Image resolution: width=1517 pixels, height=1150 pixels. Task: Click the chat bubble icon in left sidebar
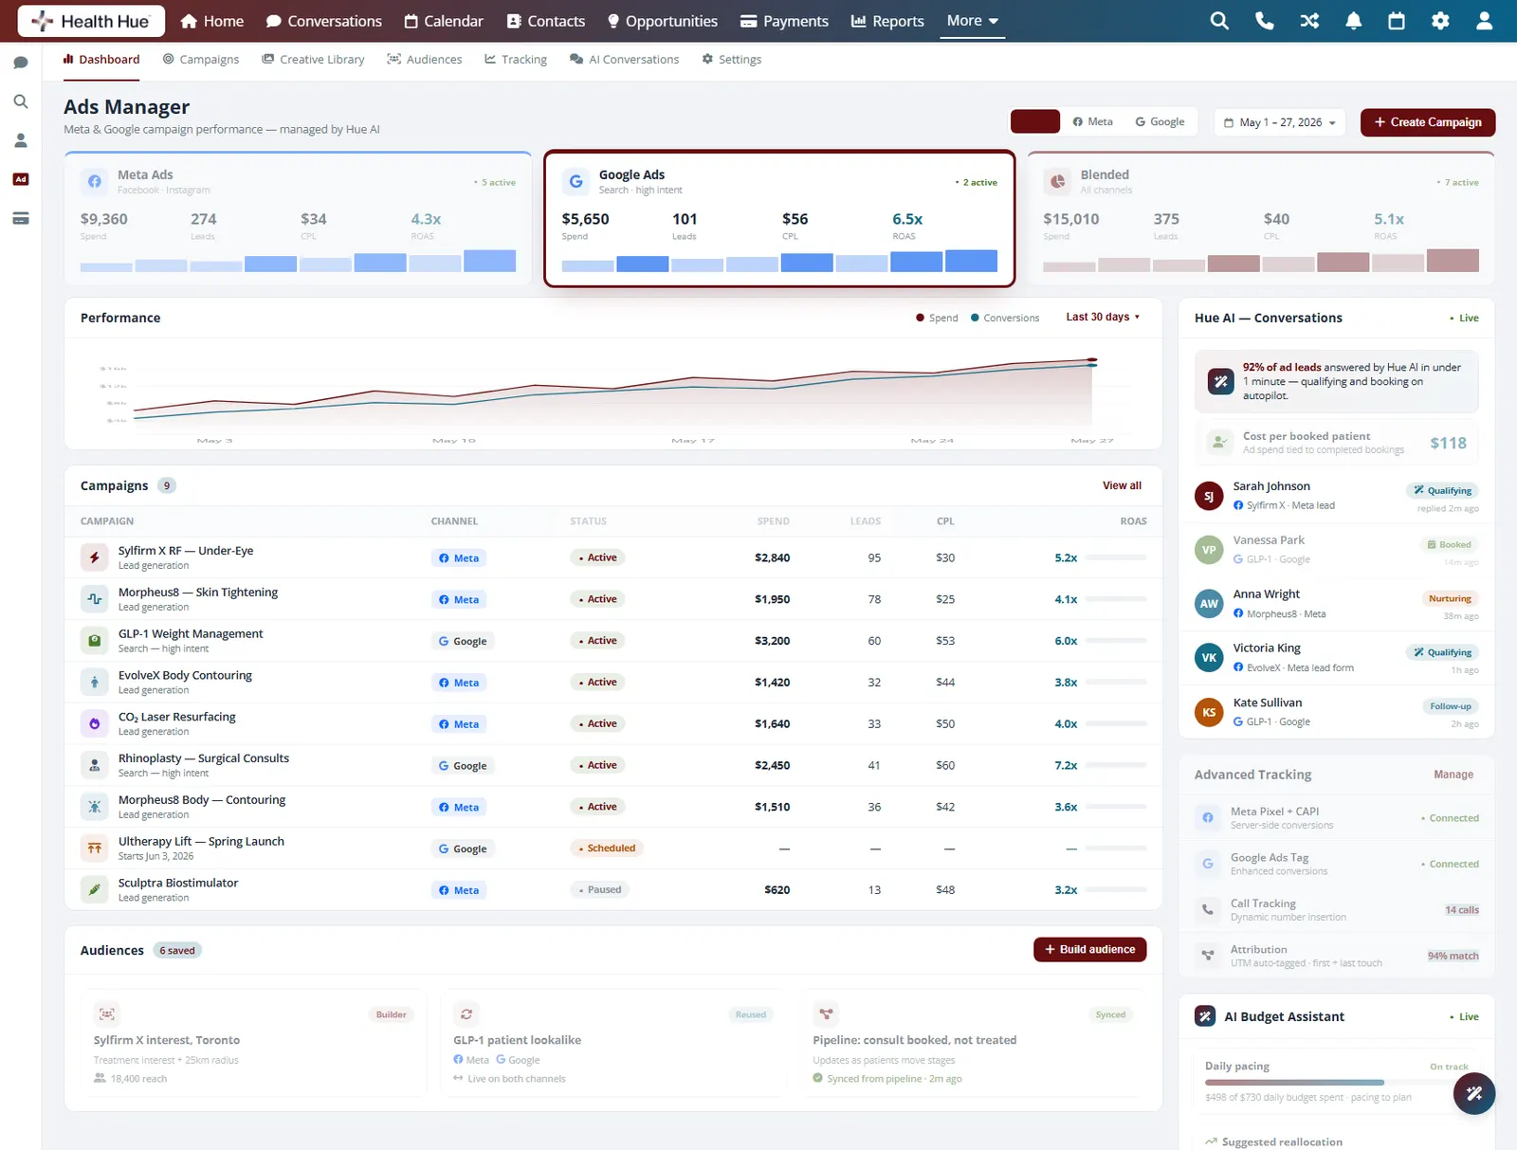pos(21,63)
